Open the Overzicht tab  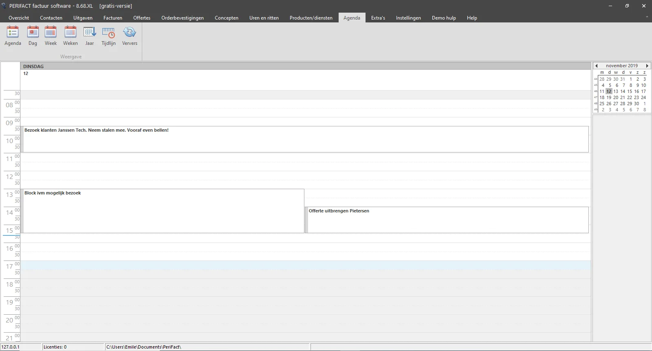[19, 18]
